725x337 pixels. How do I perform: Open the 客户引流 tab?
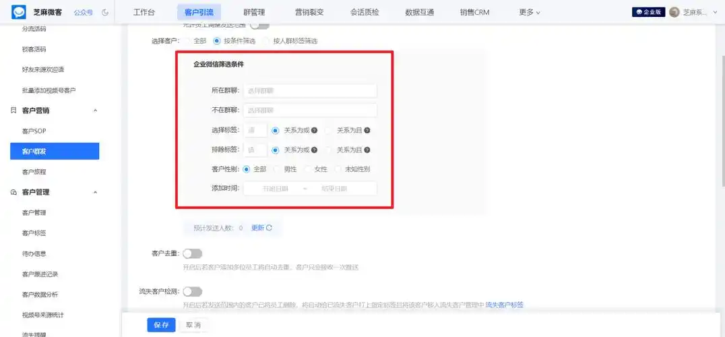[199, 13]
